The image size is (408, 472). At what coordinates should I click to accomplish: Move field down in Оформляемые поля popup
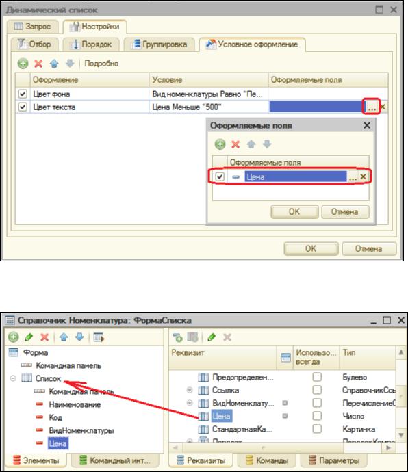point(267,144)
